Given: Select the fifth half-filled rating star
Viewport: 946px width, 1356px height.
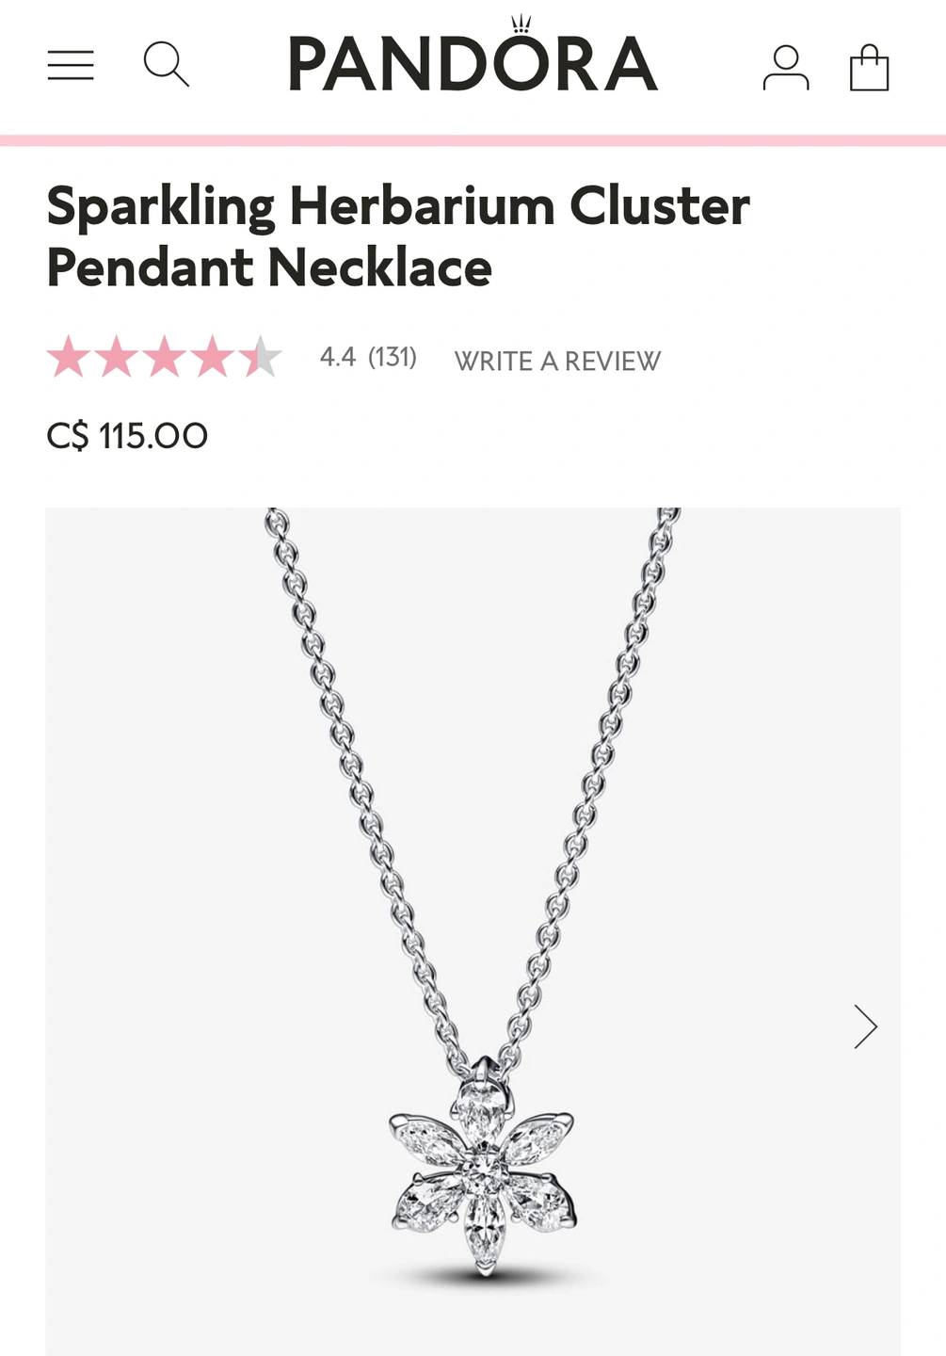Looking at the screenshot, I should click(x=261, y=357).
